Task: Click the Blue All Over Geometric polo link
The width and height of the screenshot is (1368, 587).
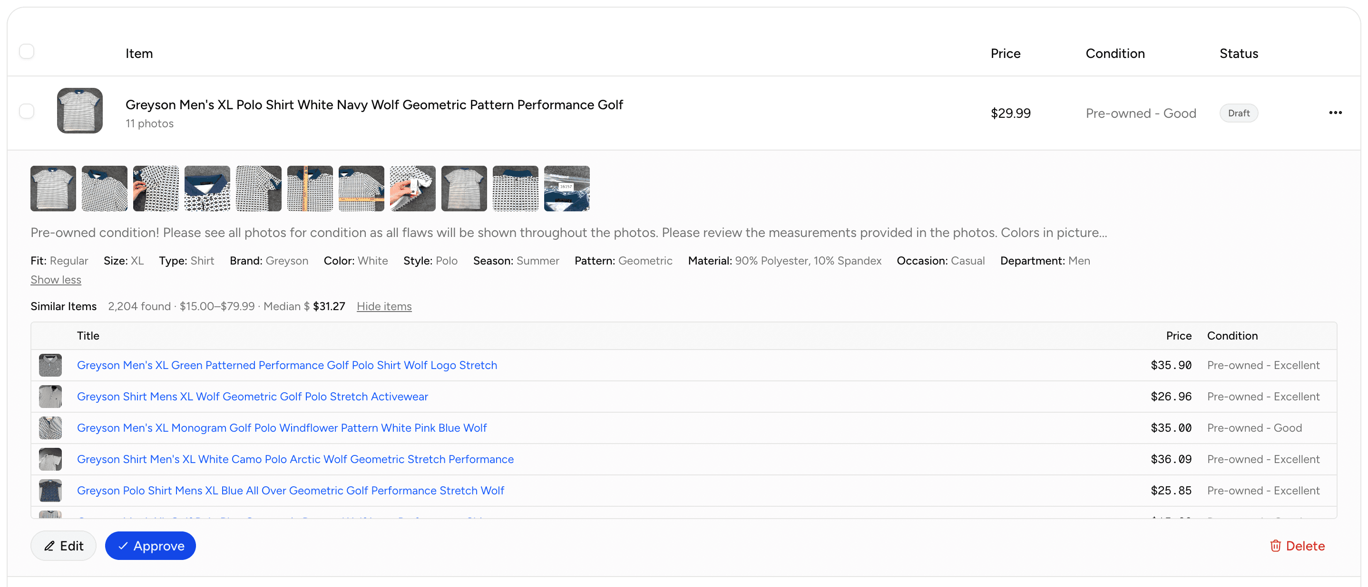Action: [291, 491]
